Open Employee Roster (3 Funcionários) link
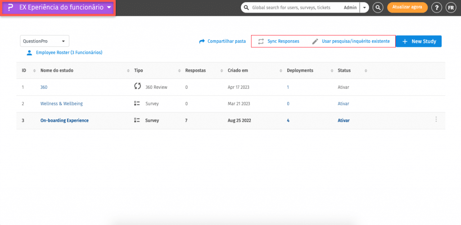The width and height of the screenshot is (461, 225). (69, 53)
